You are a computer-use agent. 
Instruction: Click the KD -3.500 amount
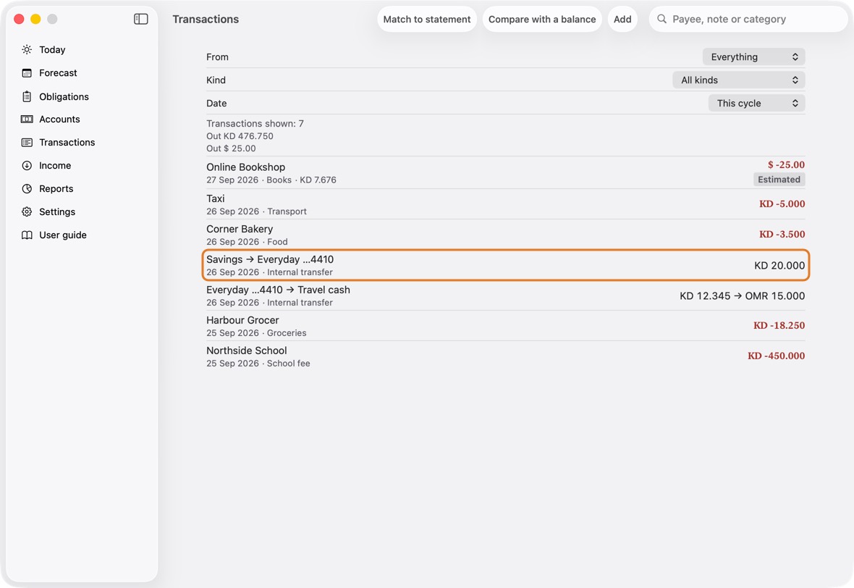pos(782,235)
